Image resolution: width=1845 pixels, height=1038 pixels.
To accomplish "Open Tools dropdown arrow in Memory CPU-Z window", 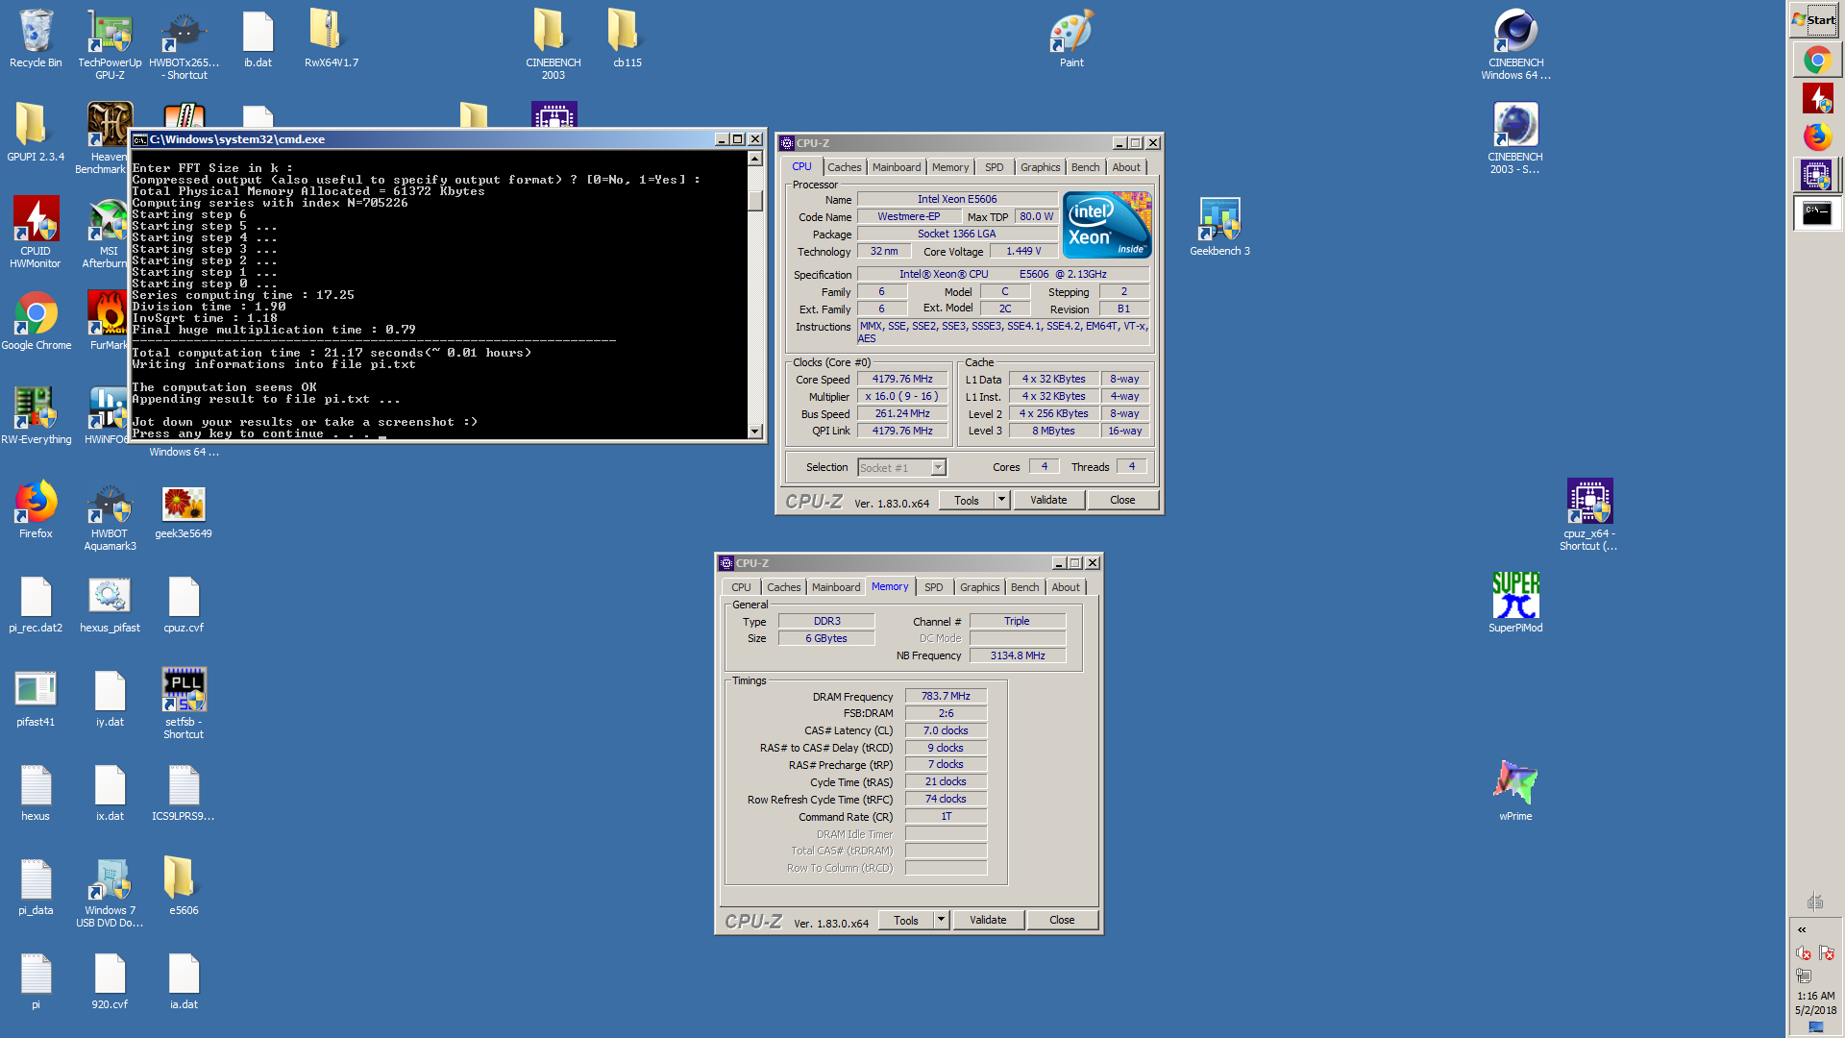I will tap(941, 920).
